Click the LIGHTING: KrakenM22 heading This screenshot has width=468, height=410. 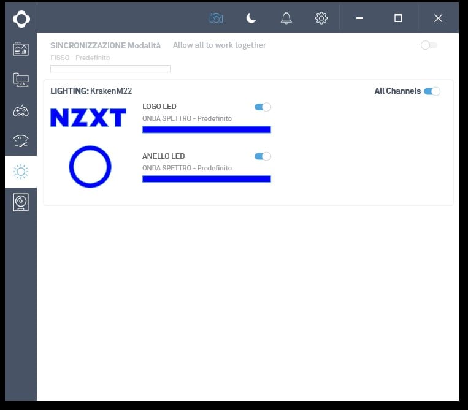coord(91,91)
